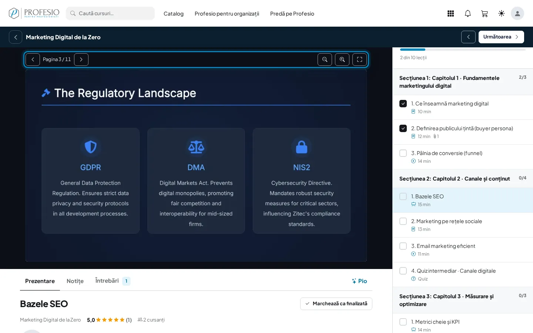The image size is (533, 333).
Task: Open notifications bell icon
Action: [x=468, y=13]
